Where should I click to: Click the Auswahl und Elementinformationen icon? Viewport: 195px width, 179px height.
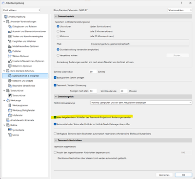(10, 31)
